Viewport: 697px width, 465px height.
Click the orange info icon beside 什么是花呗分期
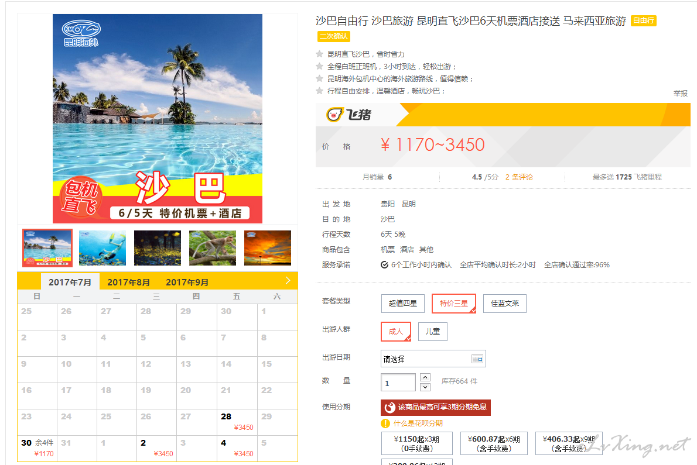point(385,423)
